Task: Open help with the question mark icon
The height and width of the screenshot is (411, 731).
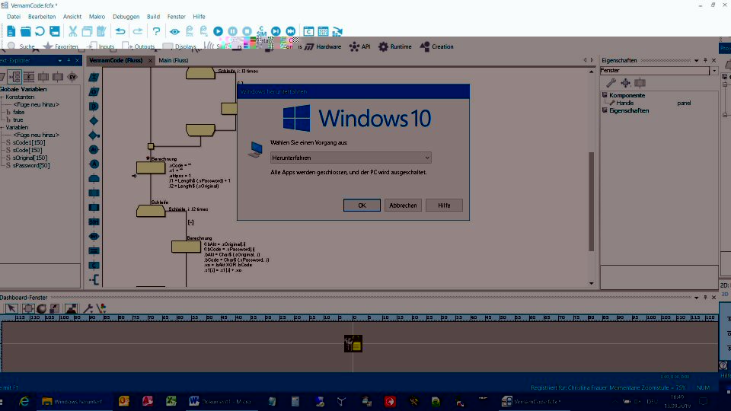Action: 156,31
